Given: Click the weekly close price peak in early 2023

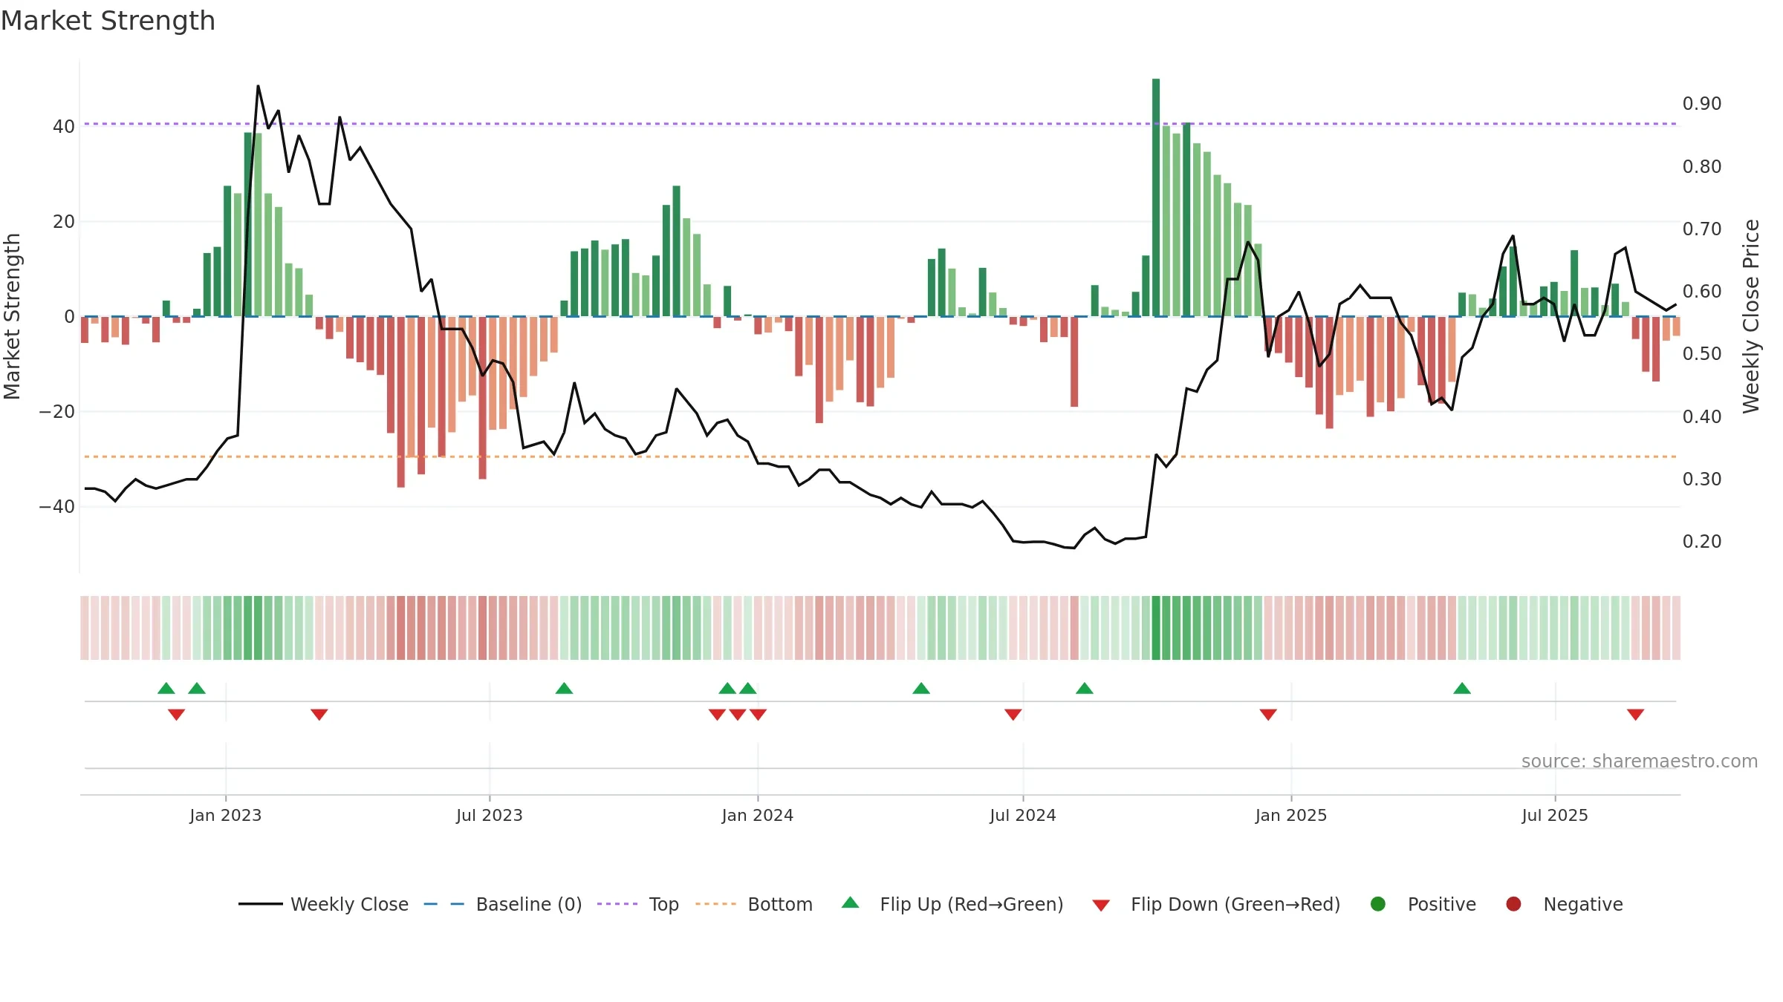Looking at the screenshot, I should (258, 86).
